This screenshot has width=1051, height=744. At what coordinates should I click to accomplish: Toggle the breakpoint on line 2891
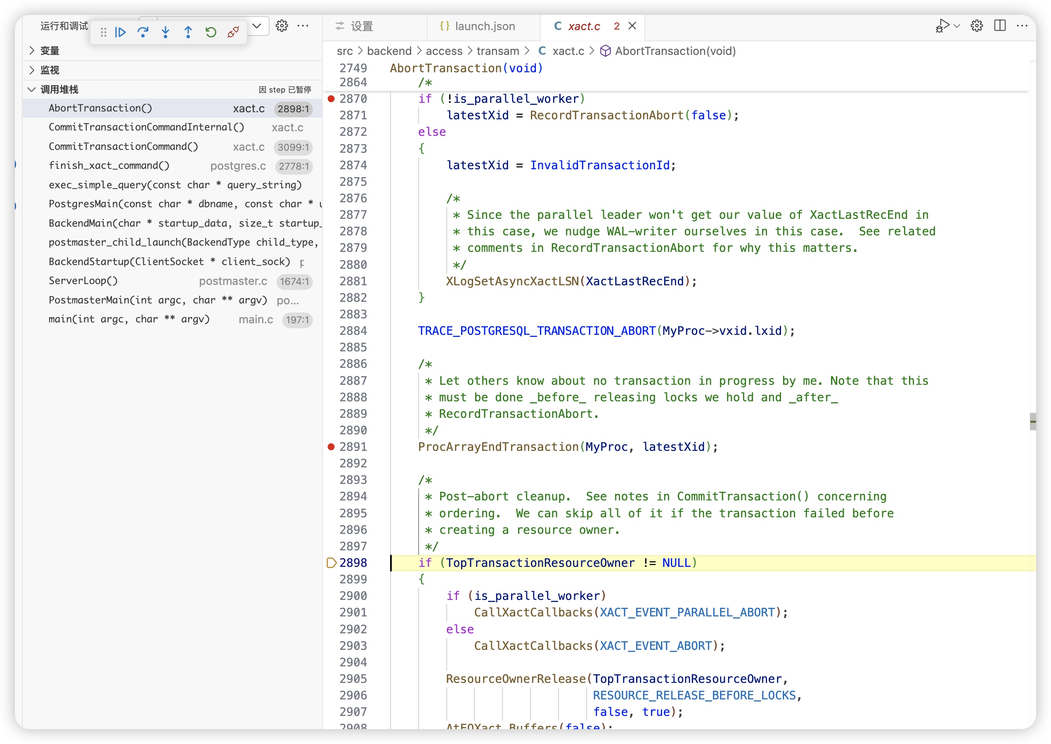point(331,447)
